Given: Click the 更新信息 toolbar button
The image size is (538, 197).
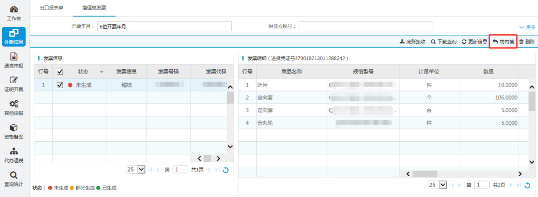Looking at the screenshot, I should click(x=475, y=42).
